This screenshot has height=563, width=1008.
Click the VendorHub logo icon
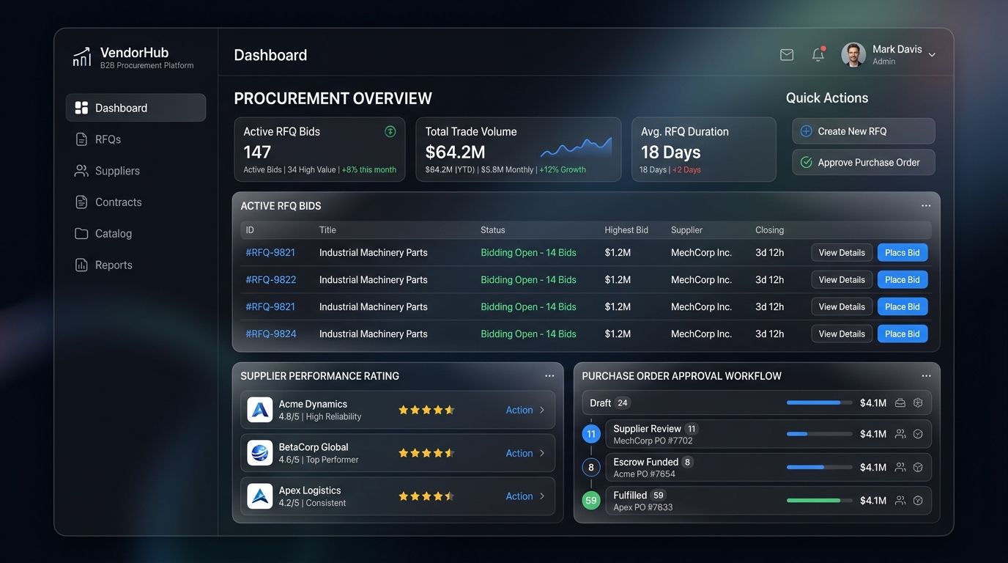click(81, 57)
